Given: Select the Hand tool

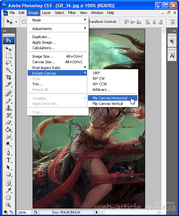Looking at the screenshot, I should point(8,197).
